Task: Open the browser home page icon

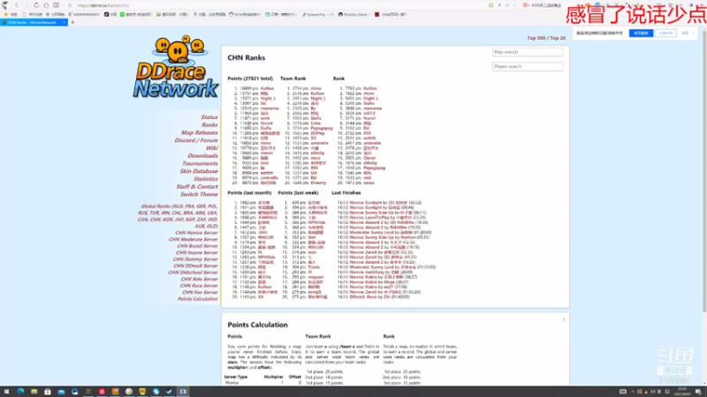Action: coord(46,5)
